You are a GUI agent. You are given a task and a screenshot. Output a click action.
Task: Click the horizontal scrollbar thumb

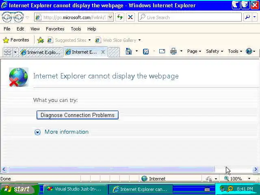pyautogui.click(x=111, y=169)
